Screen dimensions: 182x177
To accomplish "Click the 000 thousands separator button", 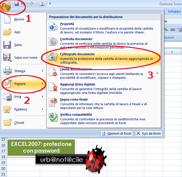I will (x=173, y=30).
